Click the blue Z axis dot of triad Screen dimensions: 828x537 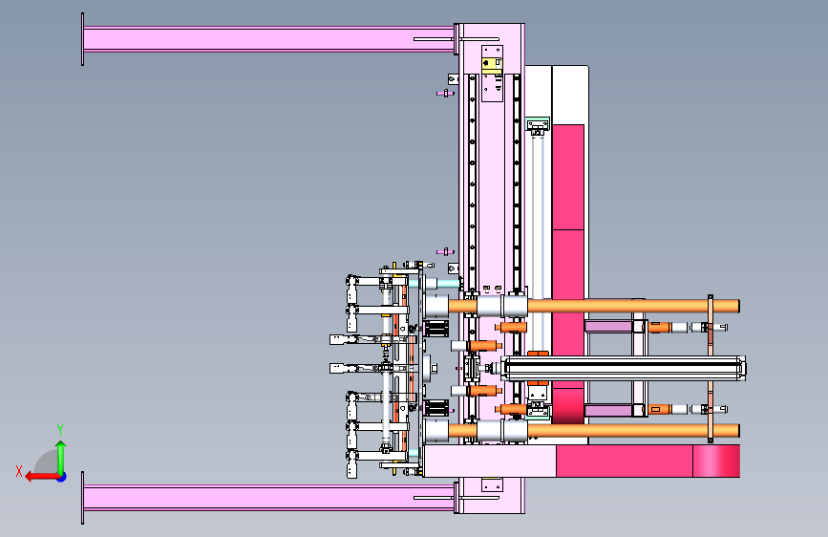point(62,477)
